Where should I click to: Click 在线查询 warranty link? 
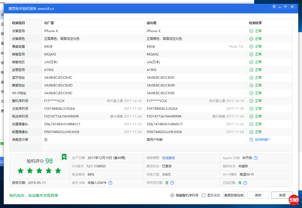point(168,158)
